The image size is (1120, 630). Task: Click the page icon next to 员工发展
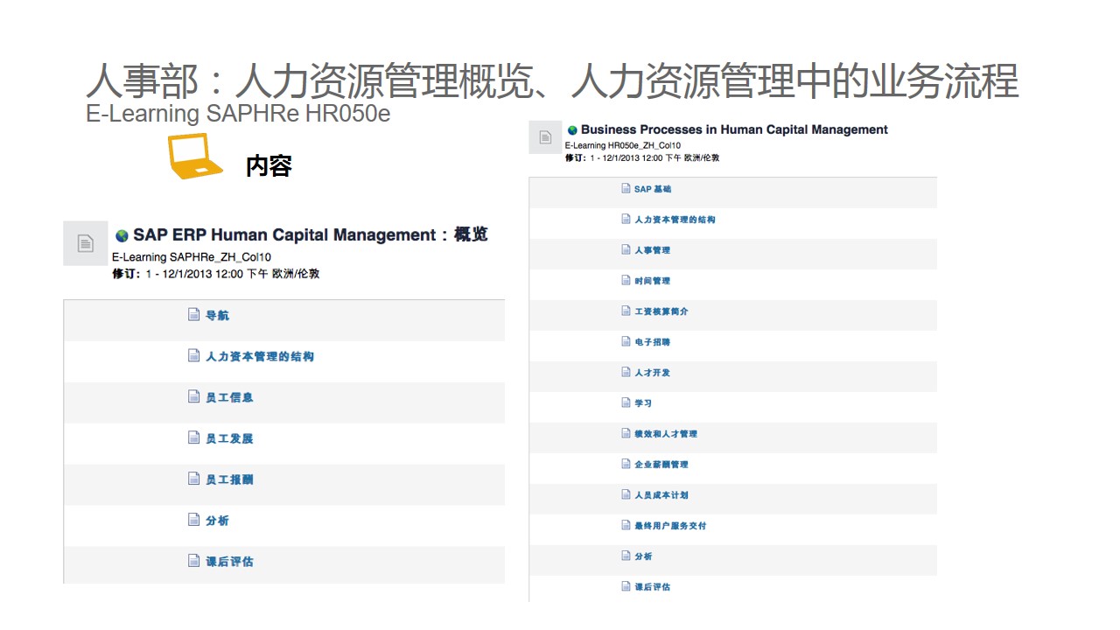[x=194, y=437]
